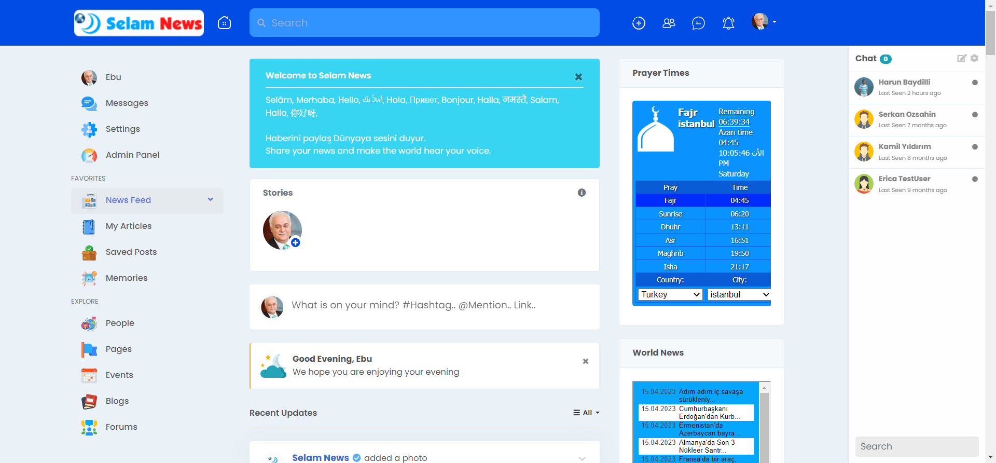
Task: Dismiss the Welcome to Selam News banner
Action: pyautogui.click(x=578, y=77)
